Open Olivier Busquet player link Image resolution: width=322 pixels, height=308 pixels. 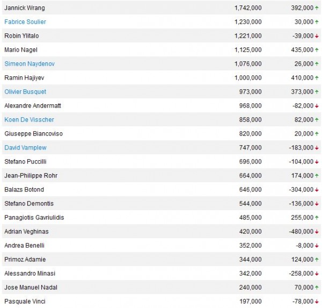[25, 92]
